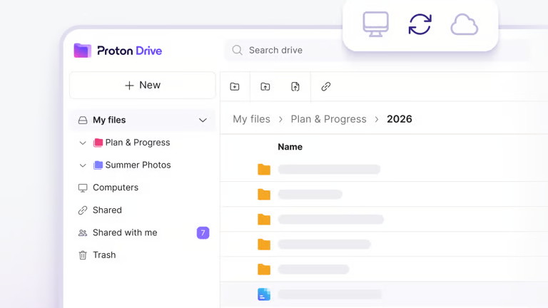Click the new folder toolbar icon
The height and width of the screenshot is (308, 548).
click(x=235, y=86)
